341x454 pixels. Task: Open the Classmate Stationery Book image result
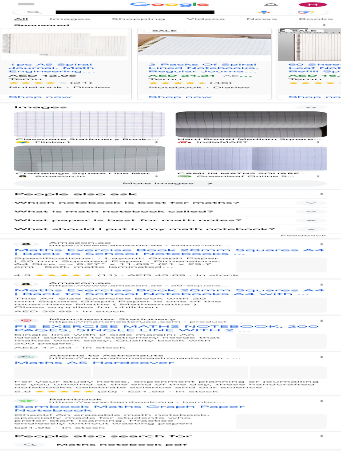pyautogui.click(x=89, y=125)
